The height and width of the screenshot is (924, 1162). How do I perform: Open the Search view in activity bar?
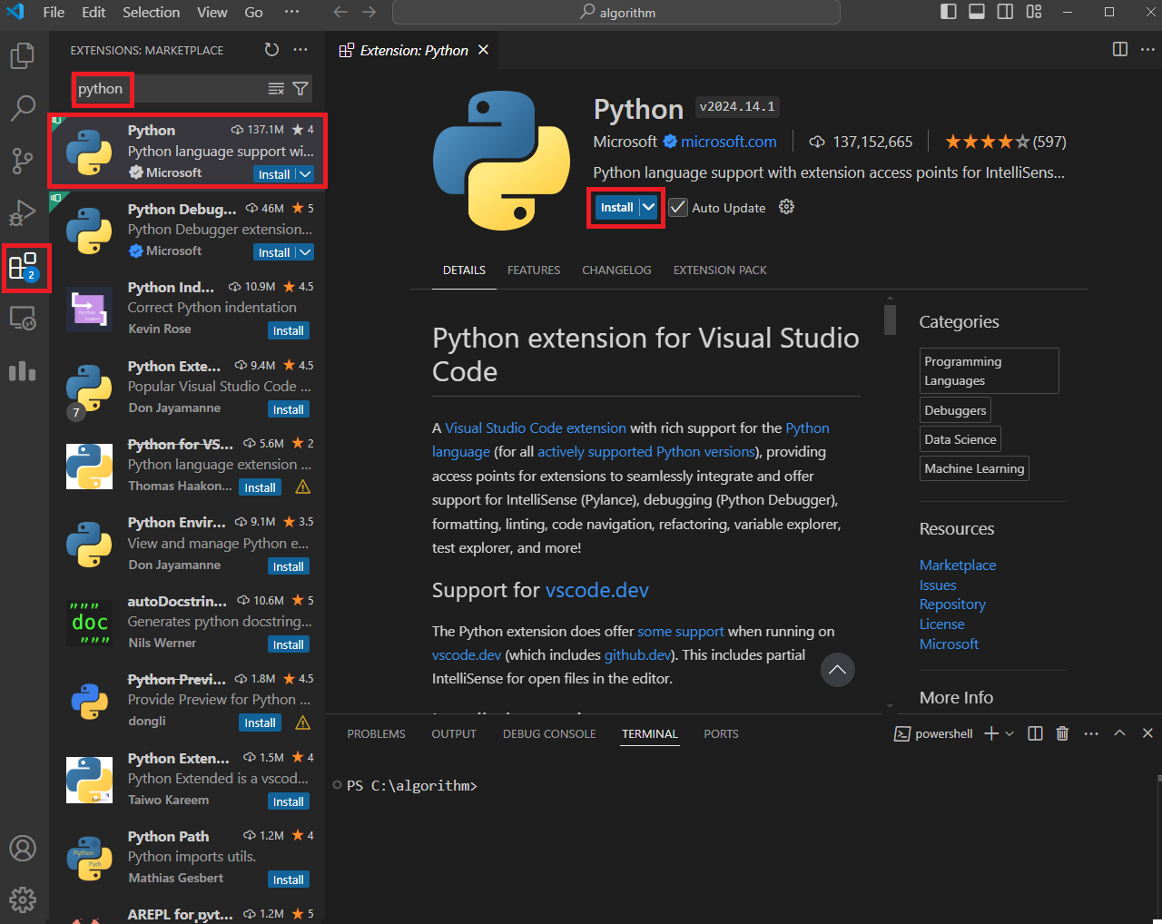[23, 108]
